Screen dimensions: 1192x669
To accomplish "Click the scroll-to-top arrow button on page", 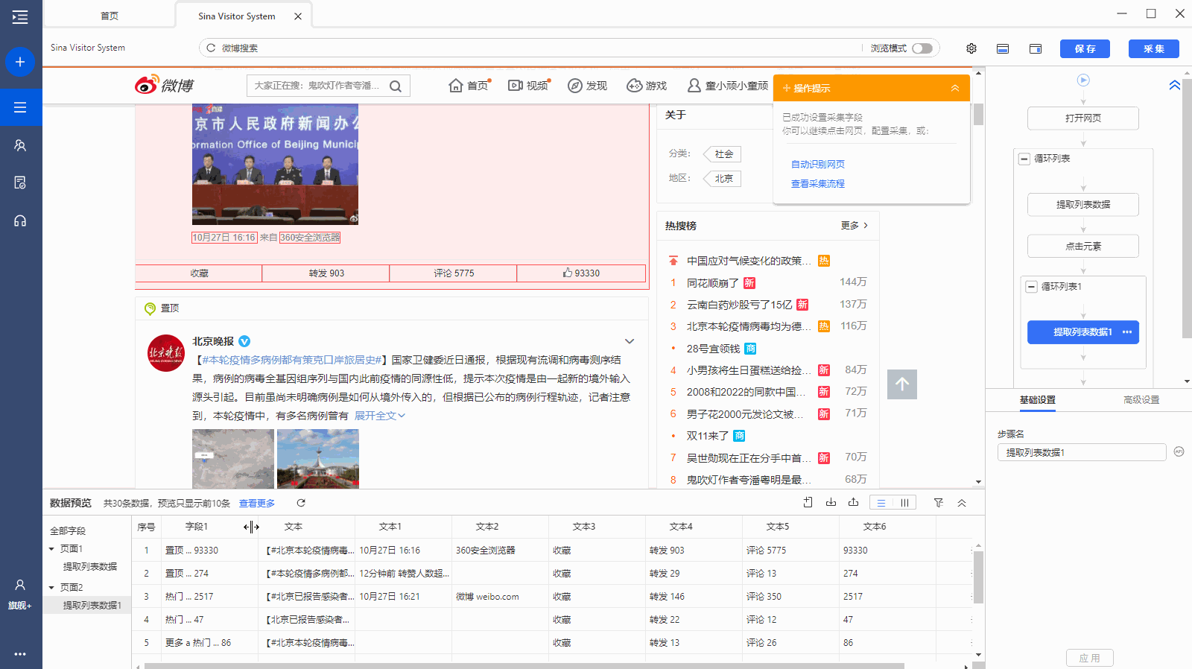I will coord(901,384).
